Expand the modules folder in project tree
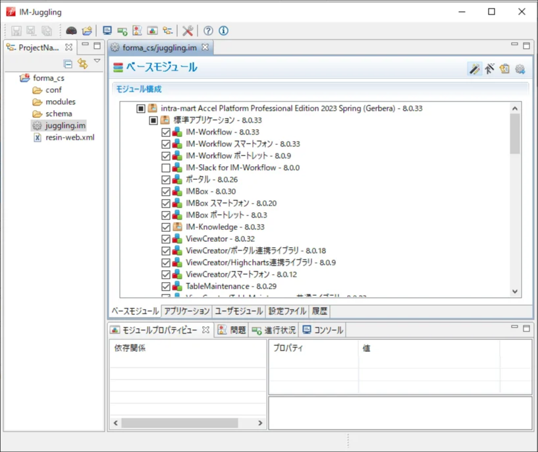 tap(60, 101)
